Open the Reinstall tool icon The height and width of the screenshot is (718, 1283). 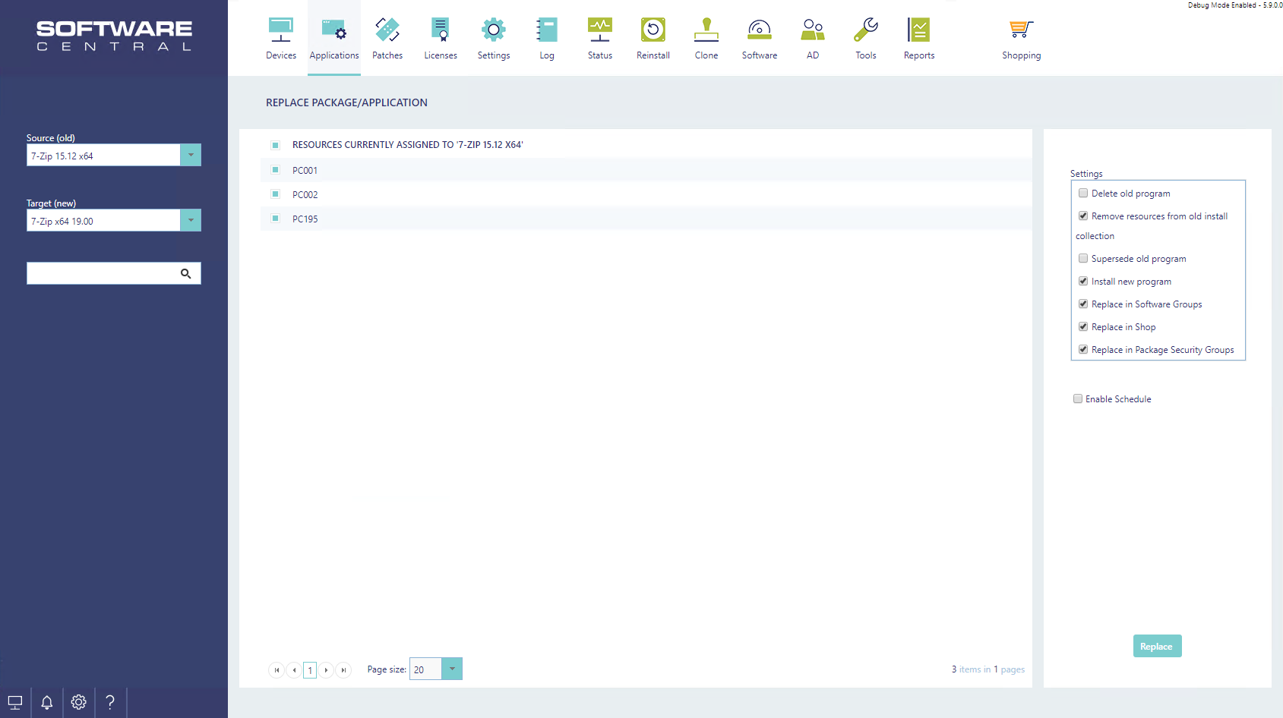[653, 30]
